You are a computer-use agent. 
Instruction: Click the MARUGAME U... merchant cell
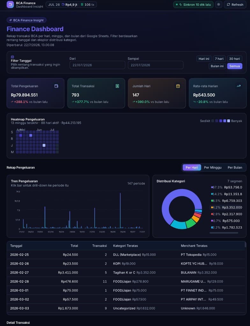pos(202,281)
